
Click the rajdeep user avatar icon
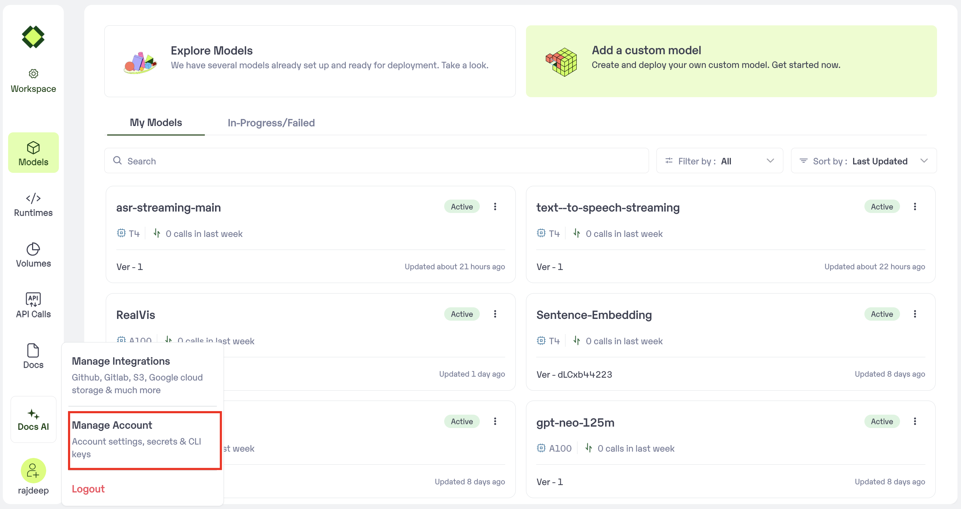[33, 470]
